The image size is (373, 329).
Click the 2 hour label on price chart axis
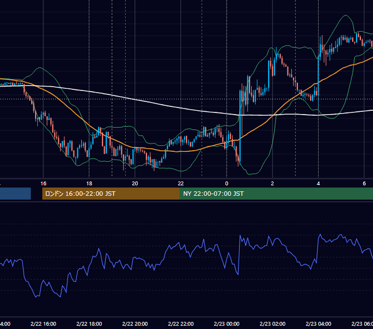click(x=273, y=184)
